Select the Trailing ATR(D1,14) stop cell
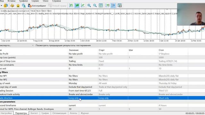 pyautogui.click(x=173, y=61)
